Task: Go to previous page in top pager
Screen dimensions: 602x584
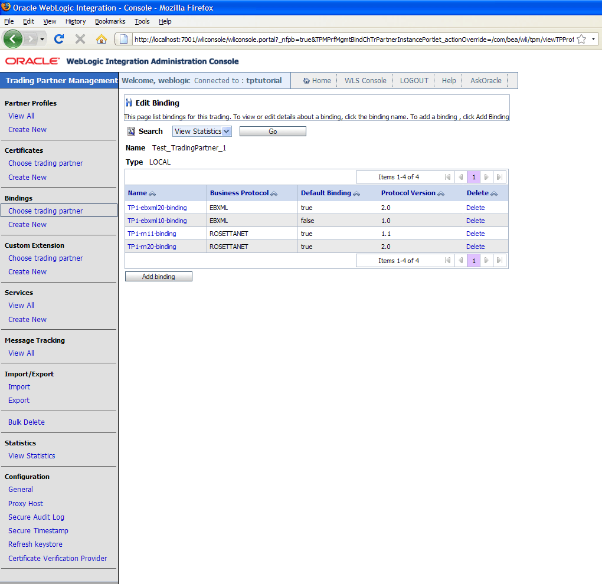Action: (x=461, y=177)
